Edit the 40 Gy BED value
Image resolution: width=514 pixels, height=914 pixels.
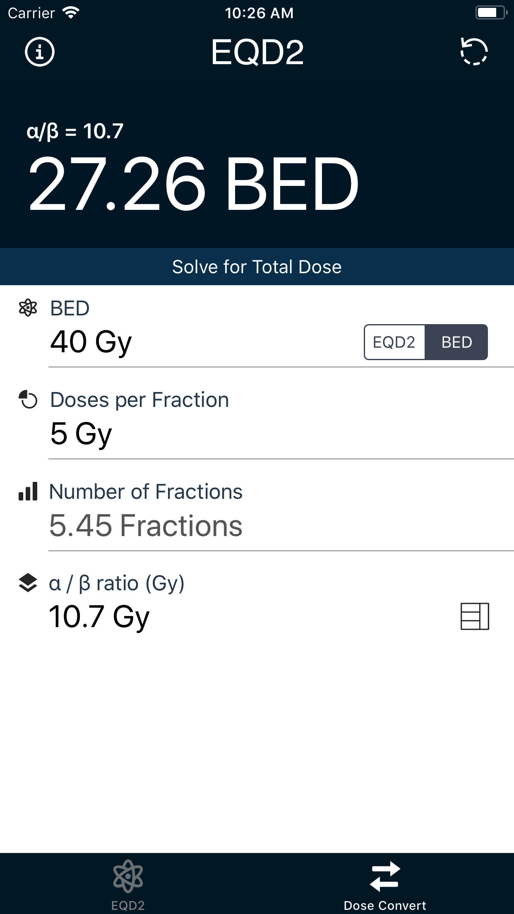point(91,342)
